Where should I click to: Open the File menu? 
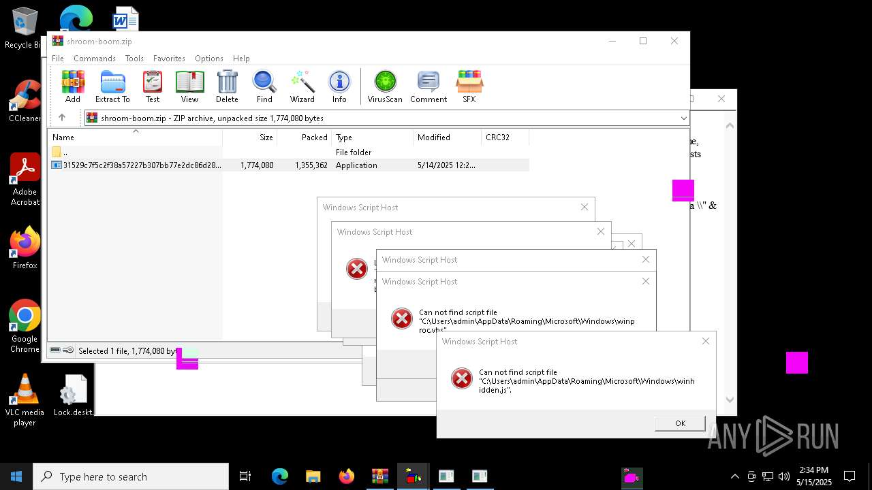[58, 59]
